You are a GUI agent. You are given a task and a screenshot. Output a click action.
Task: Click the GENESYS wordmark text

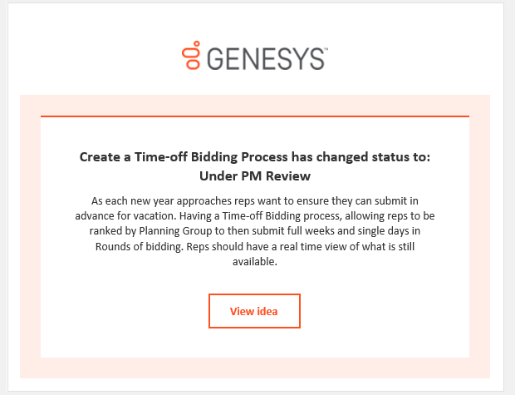tap(261, 57)
